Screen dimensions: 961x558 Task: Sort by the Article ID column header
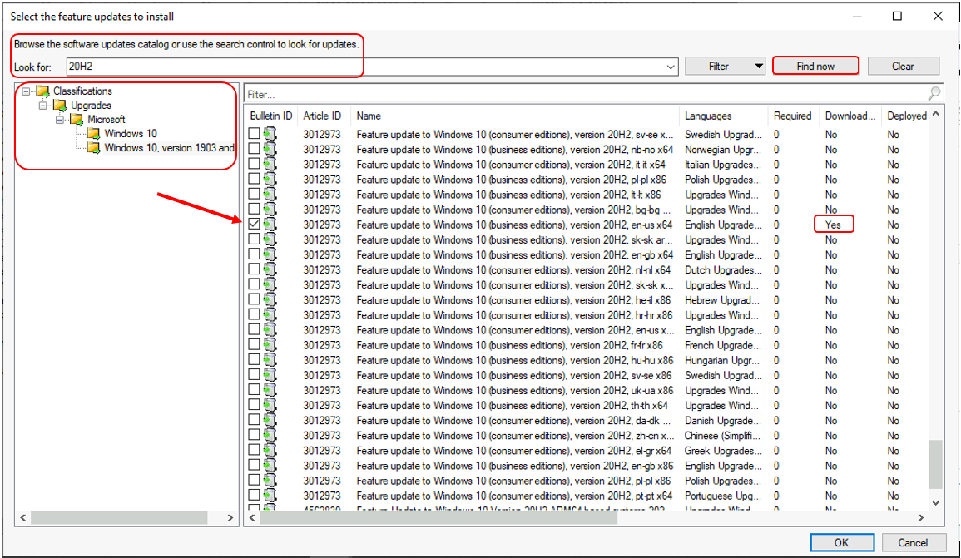tap(322, 116)
